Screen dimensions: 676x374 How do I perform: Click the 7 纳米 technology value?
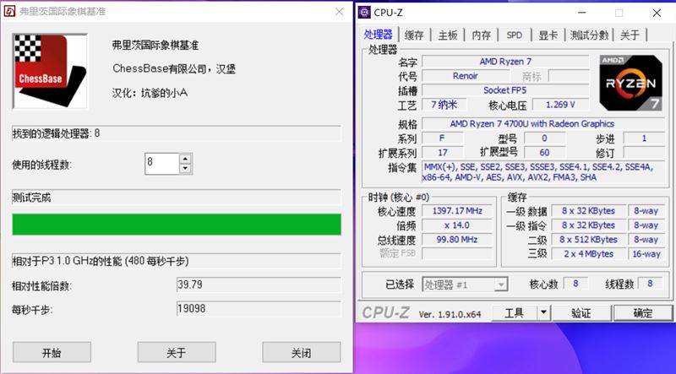pyautogui.click(x=444, y=105)
